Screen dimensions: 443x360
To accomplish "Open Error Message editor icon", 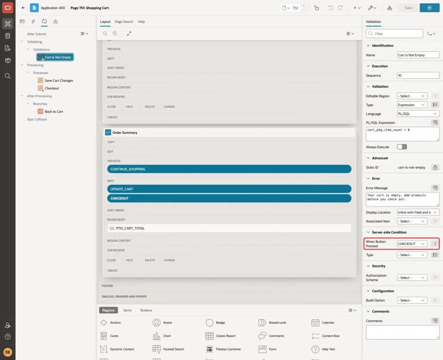I will coord(435,188).
